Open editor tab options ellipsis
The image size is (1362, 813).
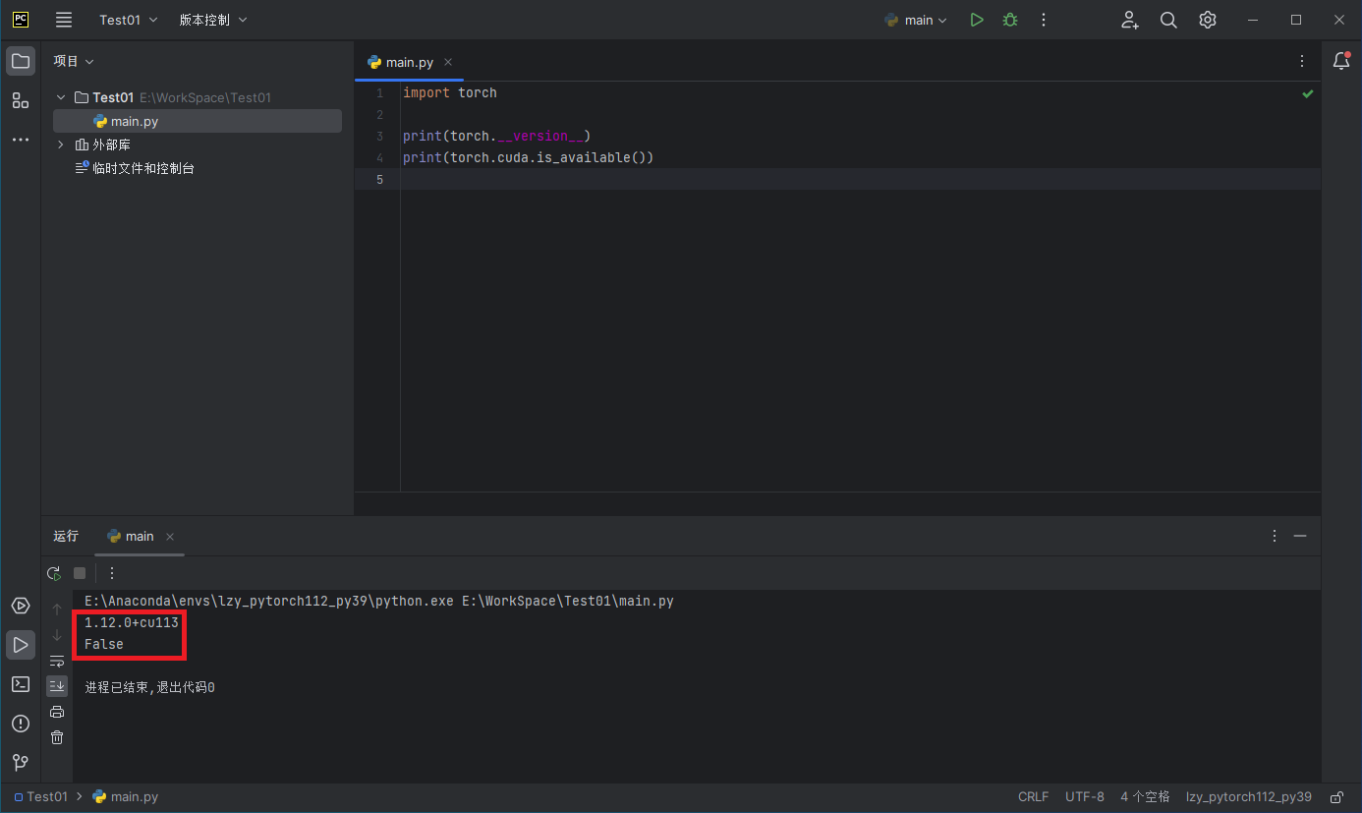coord(1302,61)
